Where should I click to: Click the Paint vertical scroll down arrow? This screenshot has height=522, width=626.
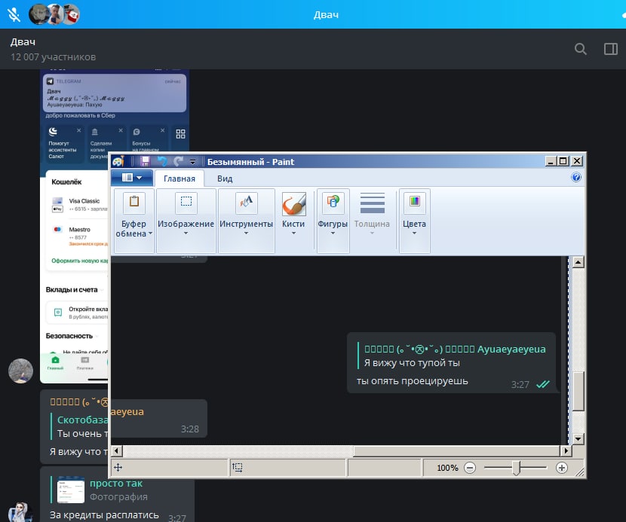578,439
